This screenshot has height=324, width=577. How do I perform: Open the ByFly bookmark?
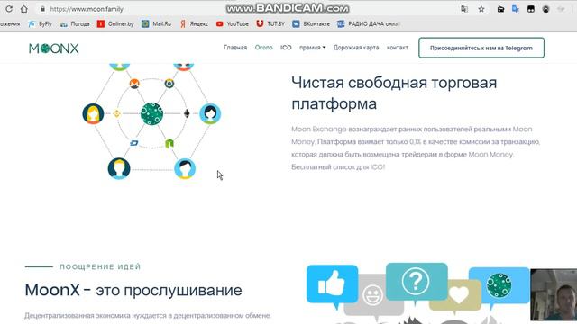click(41, 24)
